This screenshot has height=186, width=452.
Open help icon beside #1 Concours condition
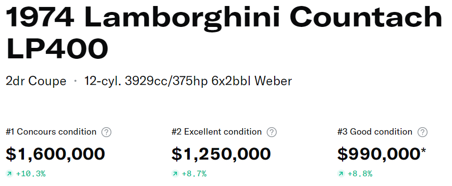(106, 132)
